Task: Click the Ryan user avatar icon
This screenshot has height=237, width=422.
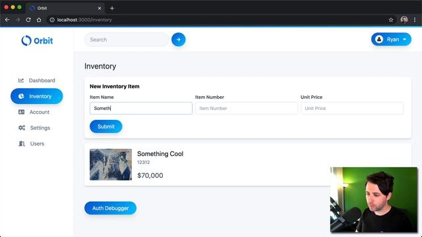Action: point(379,39)
